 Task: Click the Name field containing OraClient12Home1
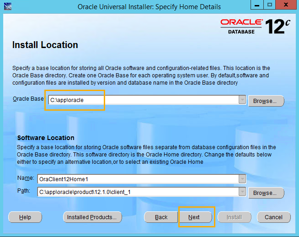pos(138,179)
